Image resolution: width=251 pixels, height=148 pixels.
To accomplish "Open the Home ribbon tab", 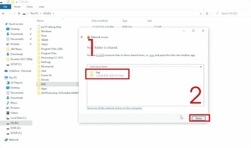I will tap(17, 7).
